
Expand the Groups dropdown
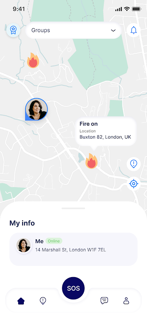click(73, 31)
